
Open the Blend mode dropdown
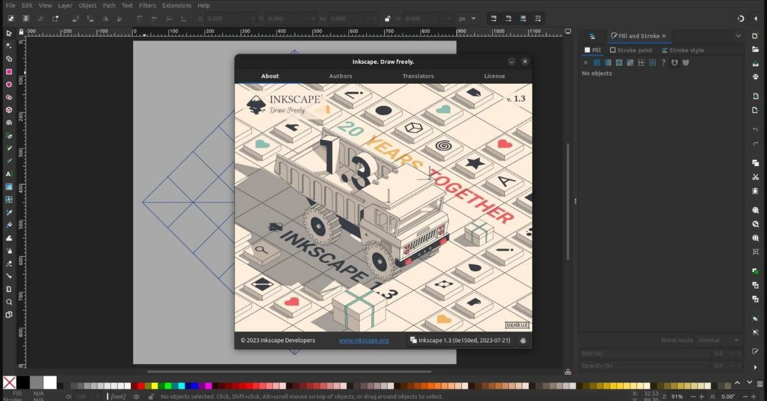click(718, 340)
